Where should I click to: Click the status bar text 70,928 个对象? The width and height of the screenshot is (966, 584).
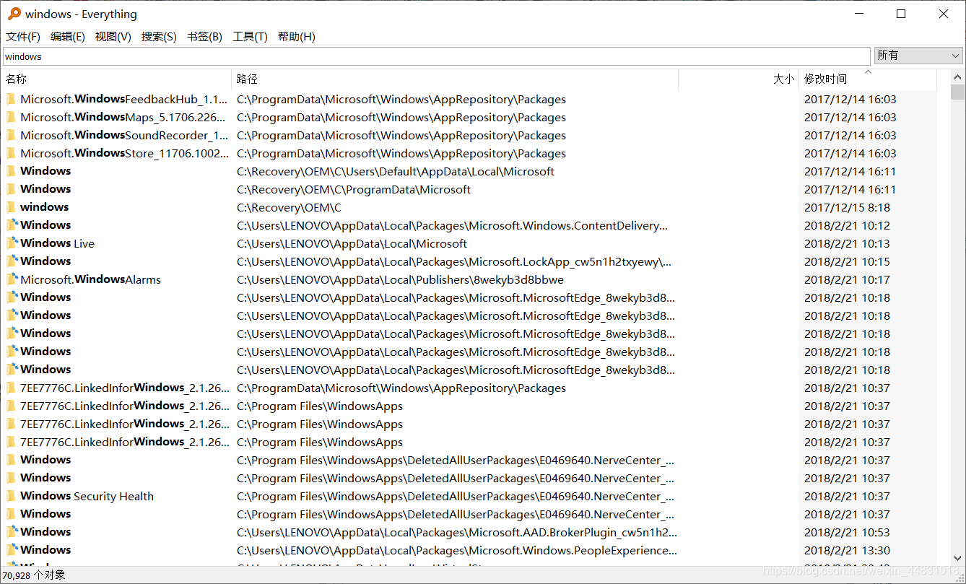34,575
